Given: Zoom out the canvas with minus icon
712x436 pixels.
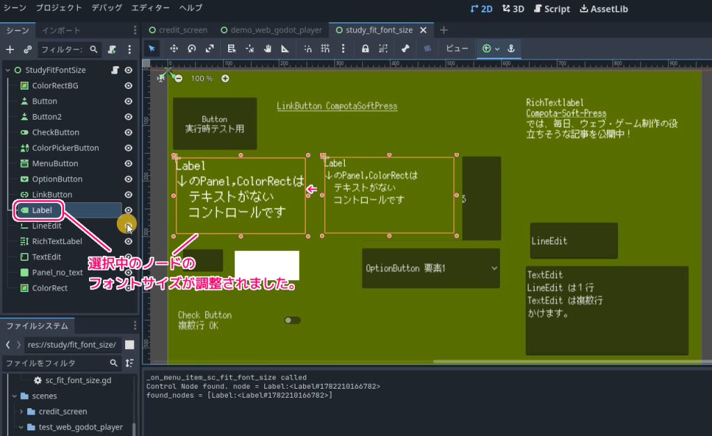Looking at the screenshot, I should (179, 79).
